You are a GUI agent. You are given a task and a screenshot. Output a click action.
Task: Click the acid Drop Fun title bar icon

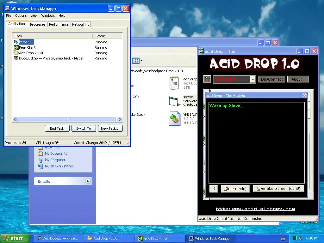[201, 51]
